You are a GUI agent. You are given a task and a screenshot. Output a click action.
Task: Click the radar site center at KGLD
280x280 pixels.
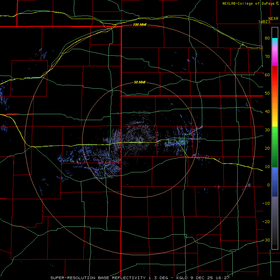pyautogui.click(x=139, y=140)
